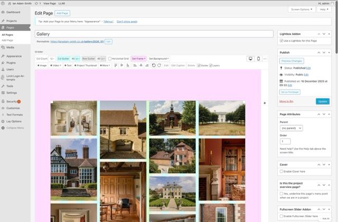Enable Cover here checkbox

[x=281, y=171]
